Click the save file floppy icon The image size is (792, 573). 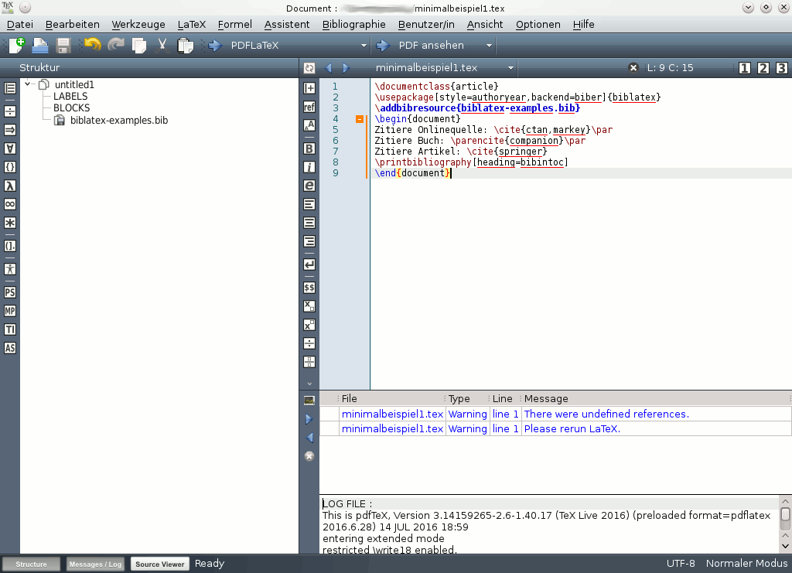tap(63, 46)
